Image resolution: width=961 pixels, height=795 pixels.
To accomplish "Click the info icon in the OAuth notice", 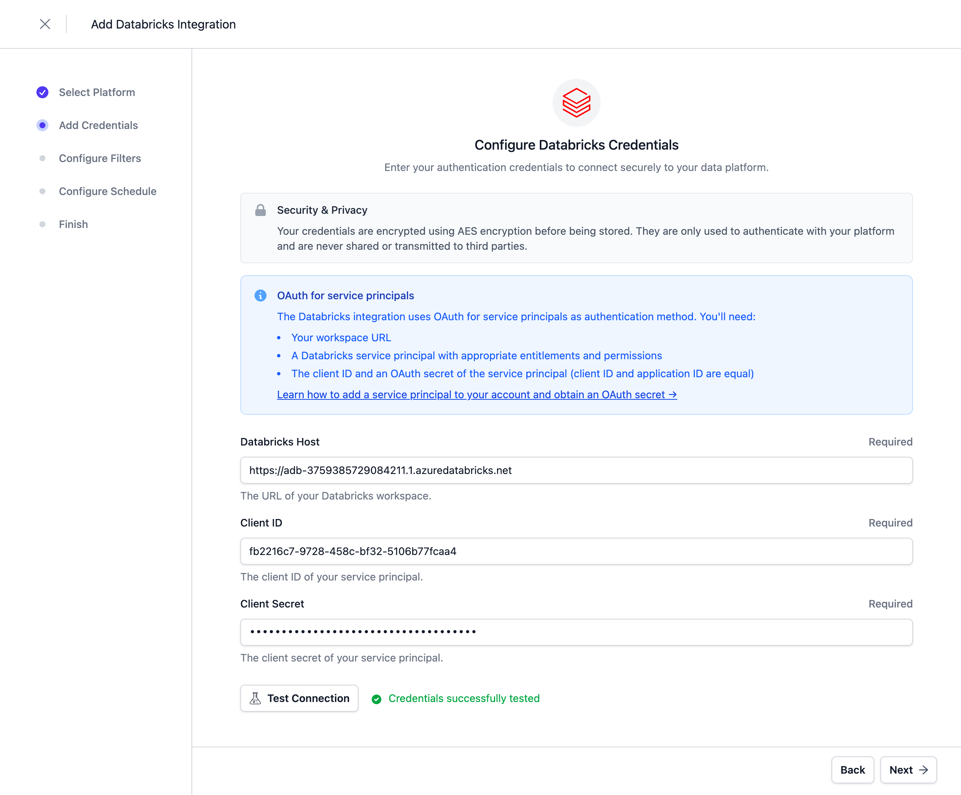I will click(x=261, y=296).
